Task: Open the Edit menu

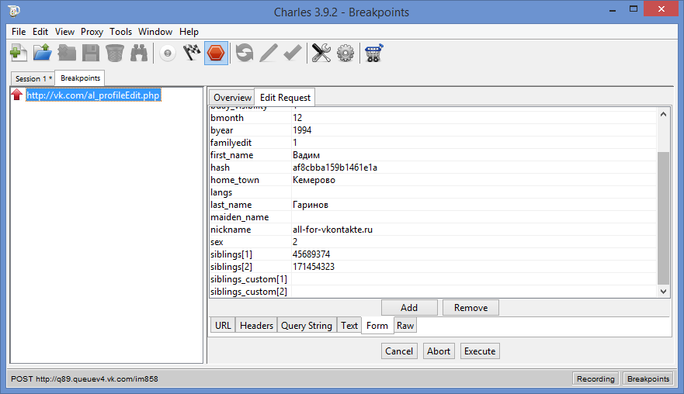Action: point(40,32)
